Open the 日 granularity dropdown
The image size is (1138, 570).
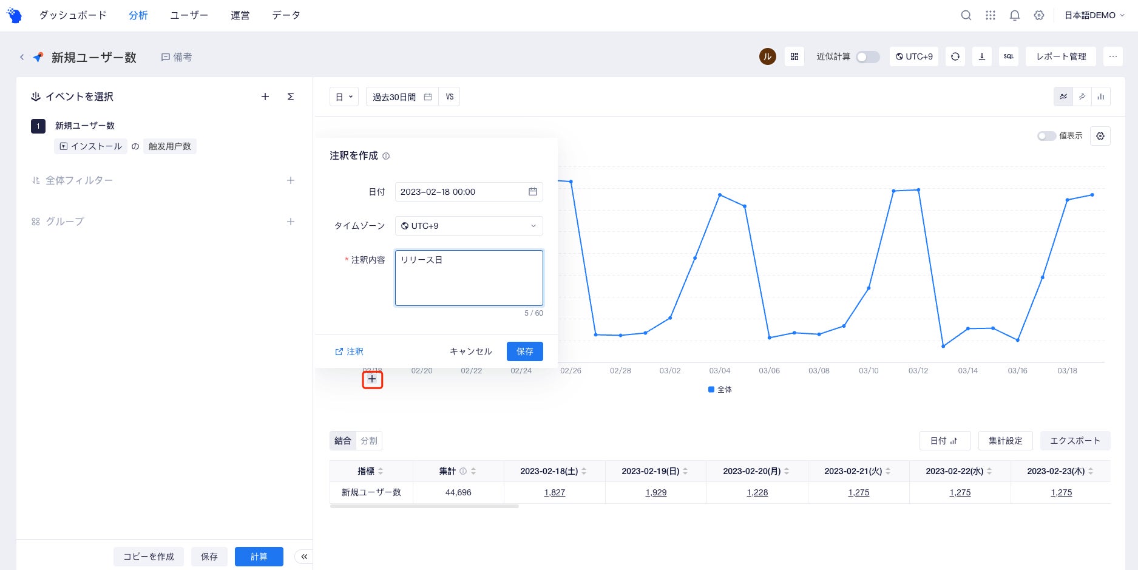[344, 96]
